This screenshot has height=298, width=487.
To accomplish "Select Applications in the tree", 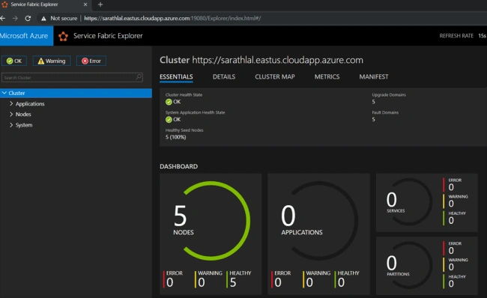I will (30, 103).
